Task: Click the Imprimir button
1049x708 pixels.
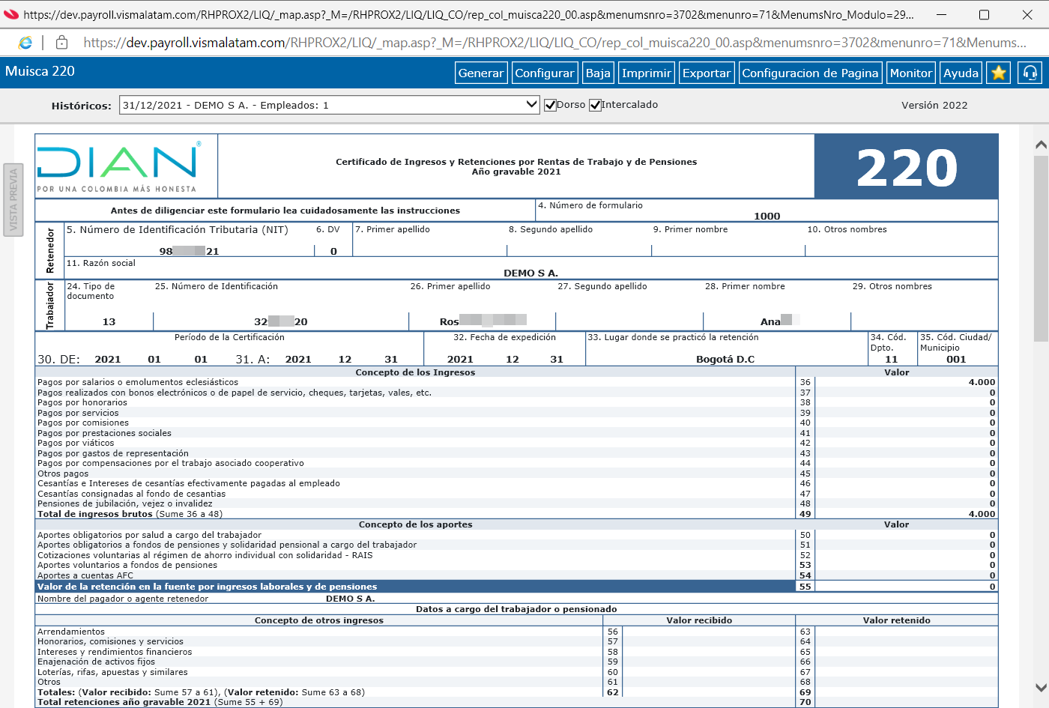Action: pos(647,73)
